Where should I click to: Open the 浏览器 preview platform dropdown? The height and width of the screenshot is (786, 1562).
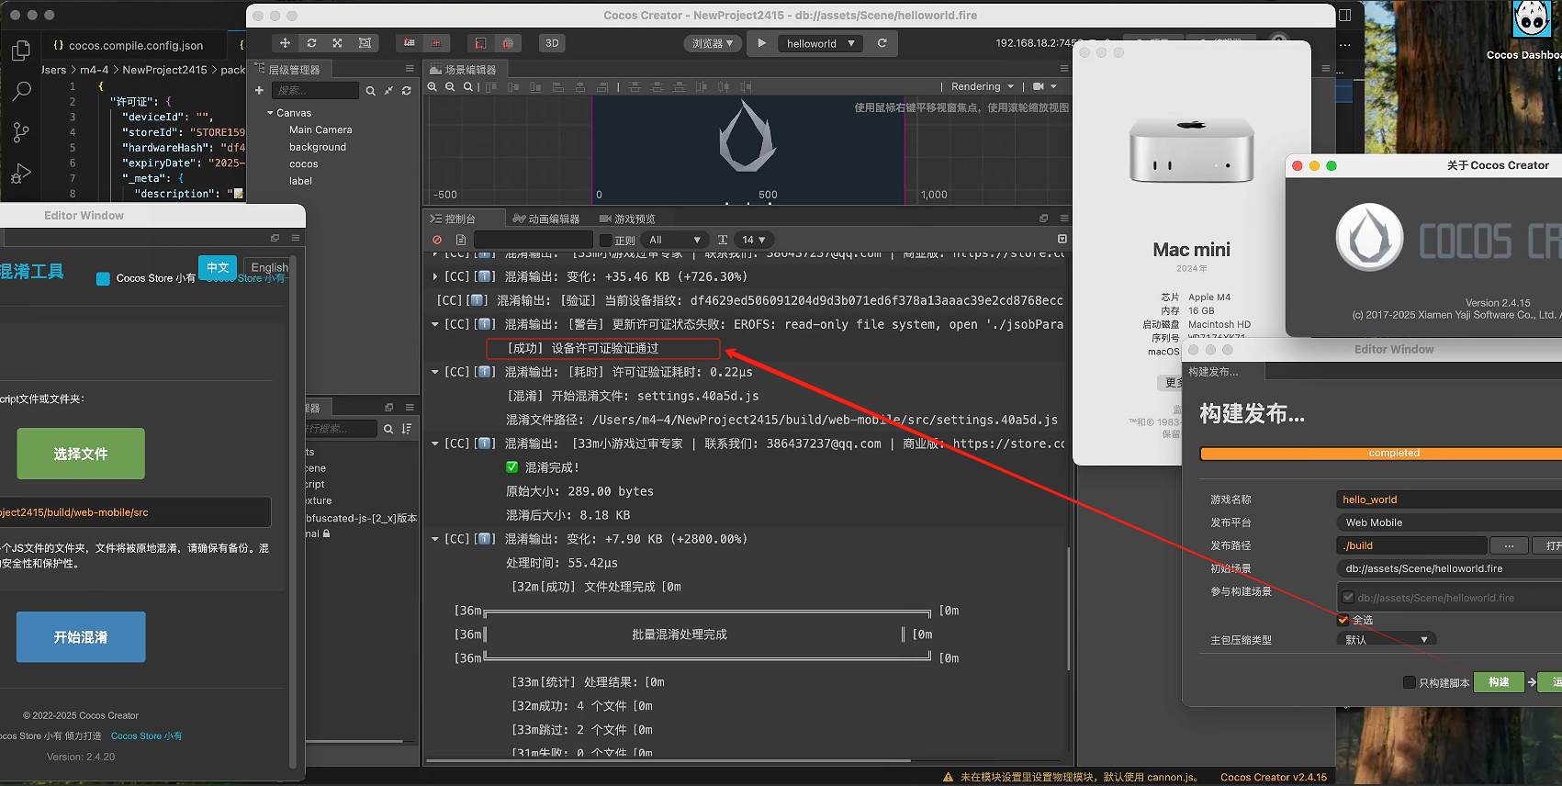(x=713, y=43)
